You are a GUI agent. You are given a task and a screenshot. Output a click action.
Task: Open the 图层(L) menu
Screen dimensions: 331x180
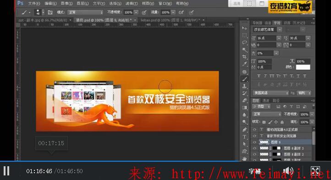pyautogui.click(x=83, y=4)
